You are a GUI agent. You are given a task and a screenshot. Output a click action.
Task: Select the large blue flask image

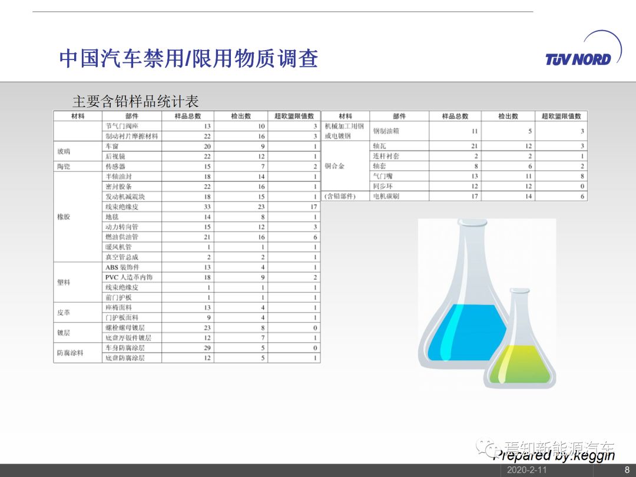pyautogui.click(x=465, y=306)
